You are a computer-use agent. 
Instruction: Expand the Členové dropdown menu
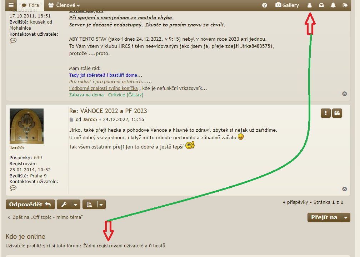(x=64, y=5)
